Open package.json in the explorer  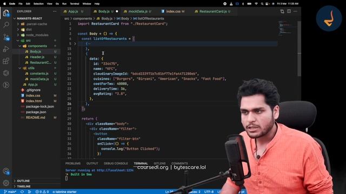tap(36, 112)
